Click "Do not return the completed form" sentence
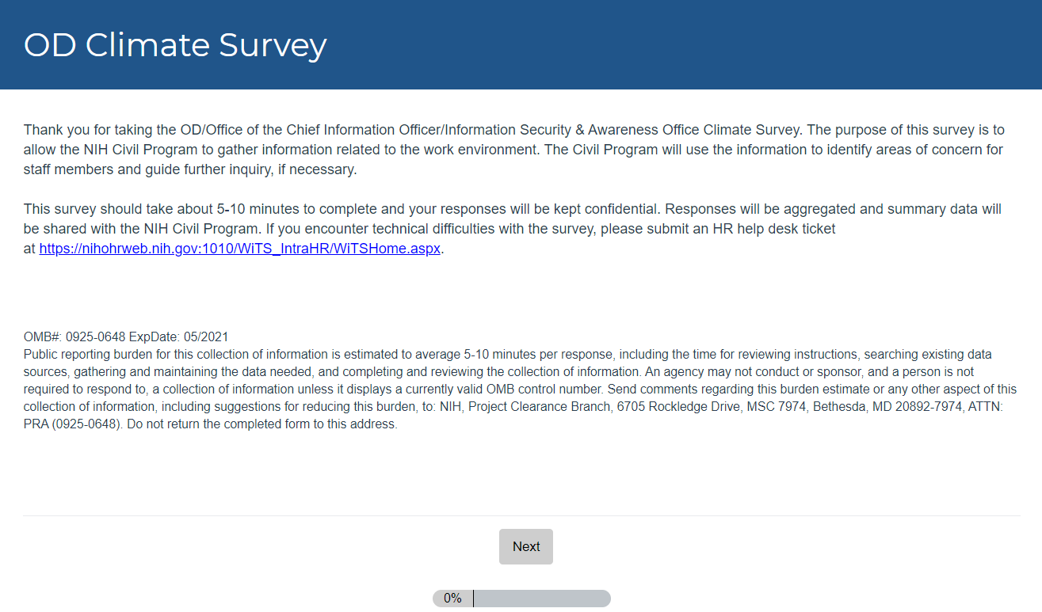Viewport: 1042px width, 612px height. click(255, 424)
